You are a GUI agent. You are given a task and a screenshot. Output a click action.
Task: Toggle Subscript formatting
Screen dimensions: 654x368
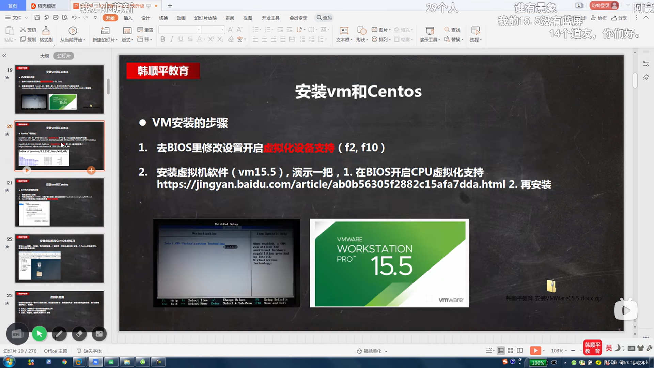tap(220, 39)
